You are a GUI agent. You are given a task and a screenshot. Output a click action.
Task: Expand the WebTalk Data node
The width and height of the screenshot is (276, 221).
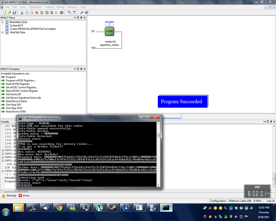(x=3, y=33)
